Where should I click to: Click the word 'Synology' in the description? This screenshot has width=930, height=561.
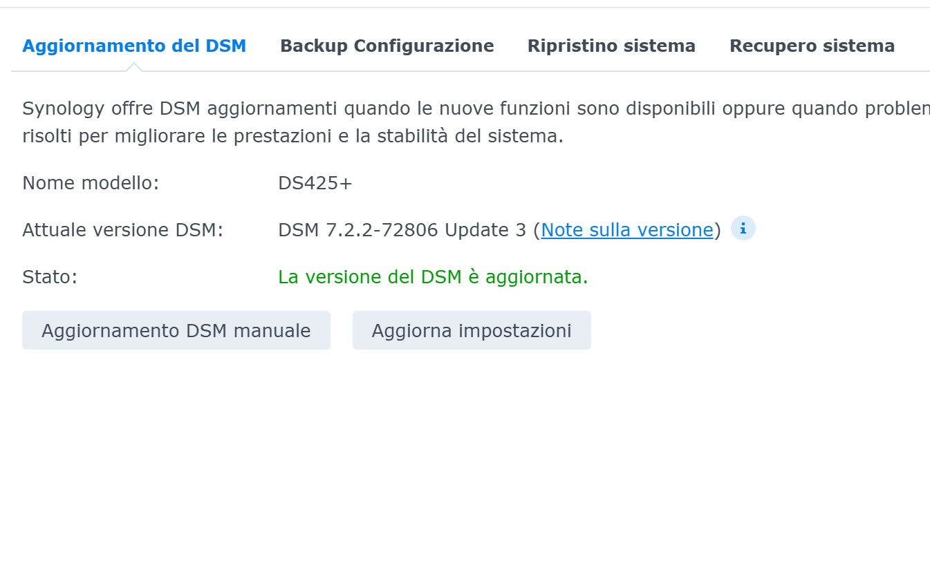[x=63, y=108]
